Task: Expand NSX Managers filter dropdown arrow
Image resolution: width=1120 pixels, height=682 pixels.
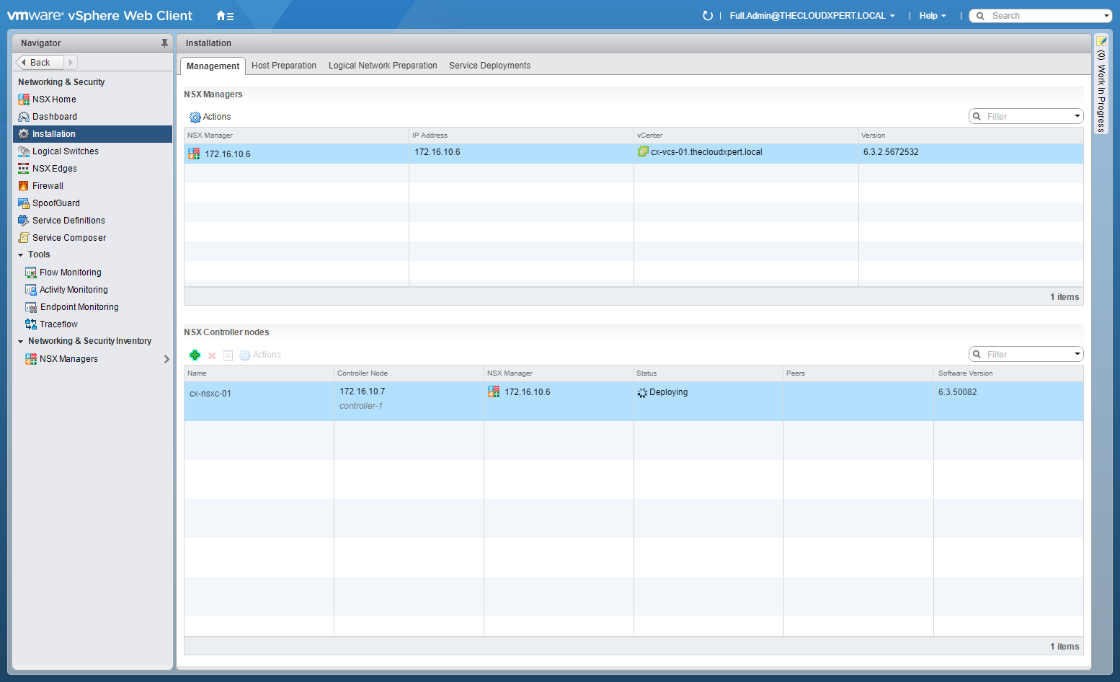Action: 1077,116
